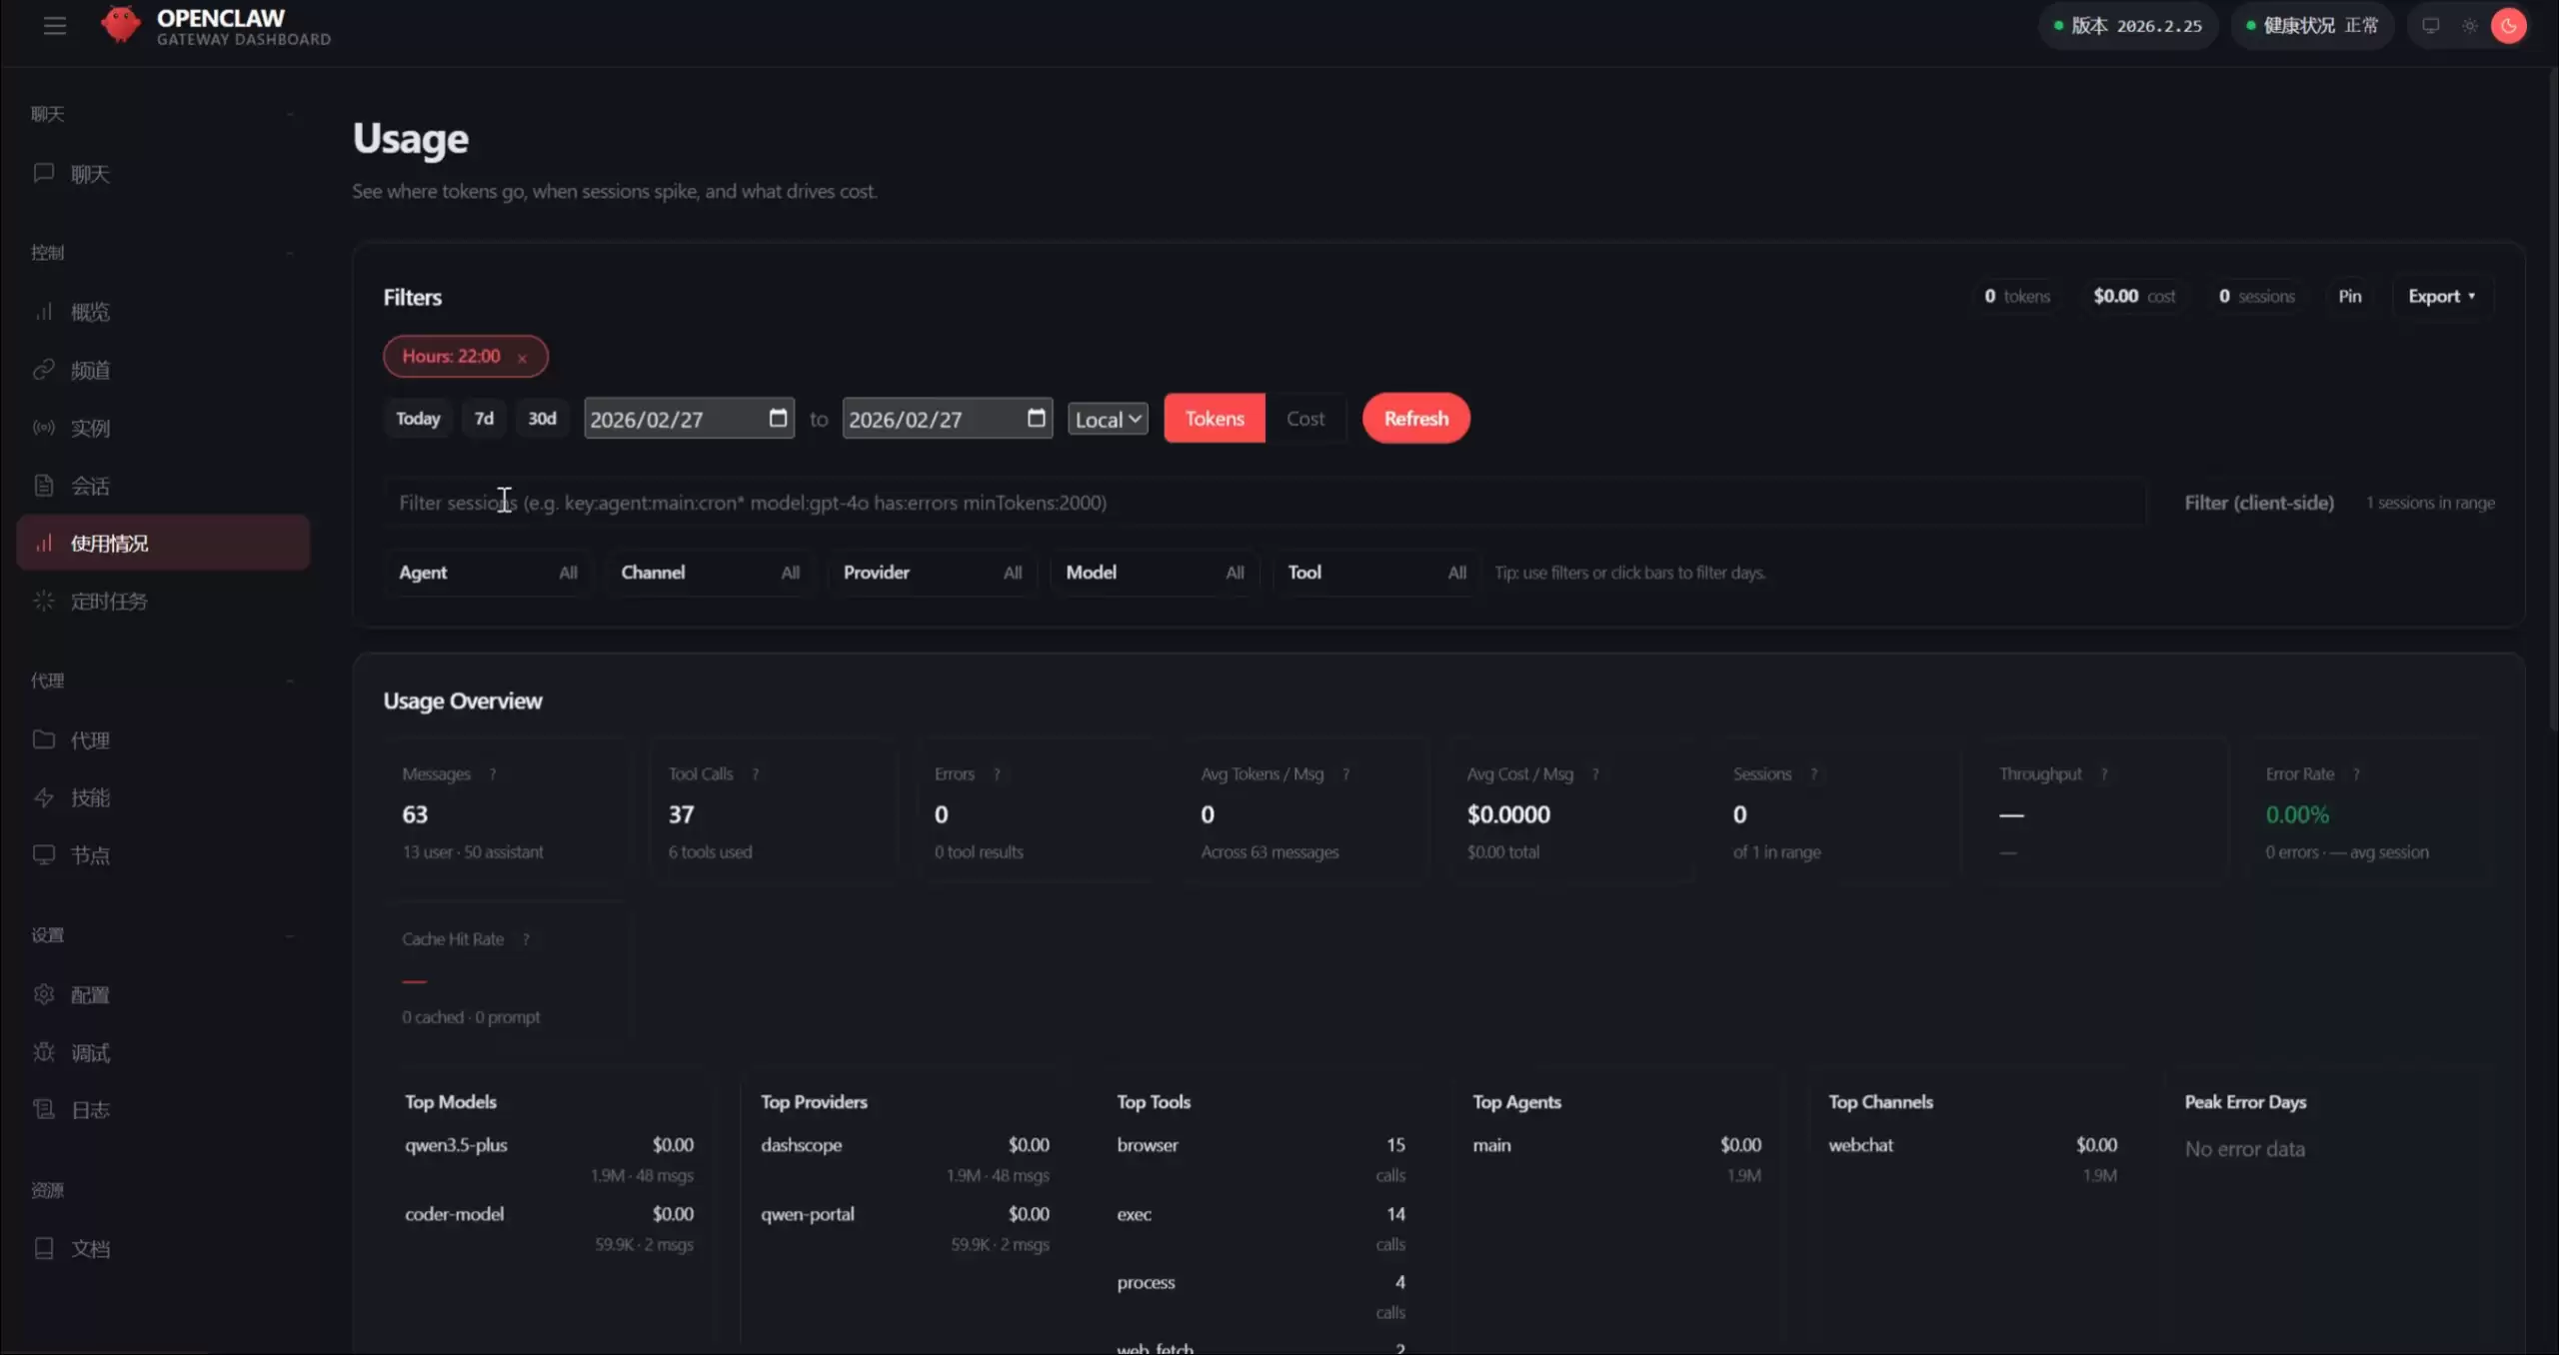
Task: Open 频道 channels from the sidebar
Action: [90, 370]
